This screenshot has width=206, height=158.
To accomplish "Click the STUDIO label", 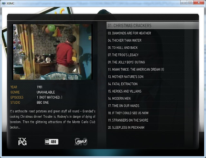I will 15,103.
